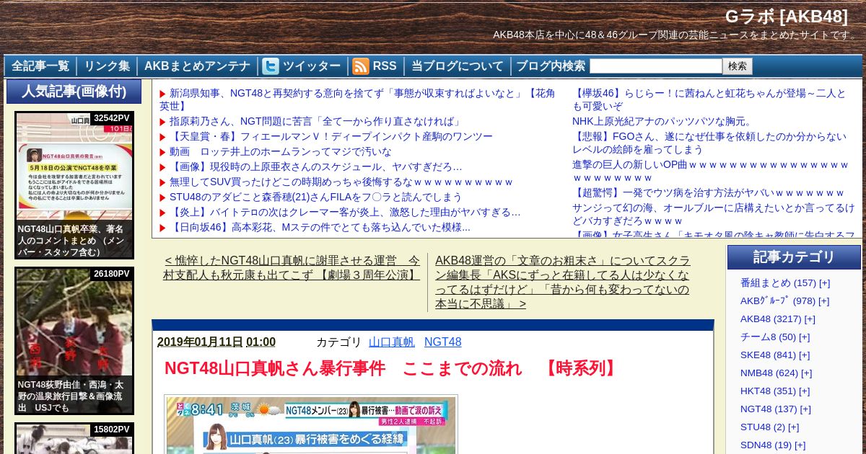
Task: Open HKT48 (351) category
Action: (768, 391)
